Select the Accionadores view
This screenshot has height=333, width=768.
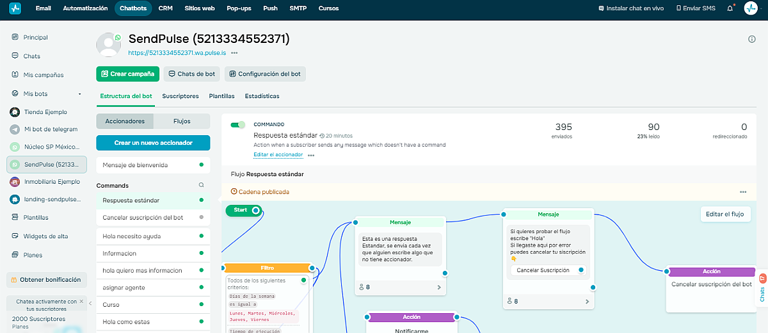125,121
